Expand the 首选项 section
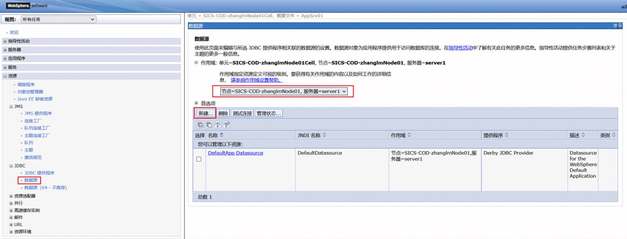Image resolution: width=627 pixels, height=239 pixels. (x=196, y=103)
